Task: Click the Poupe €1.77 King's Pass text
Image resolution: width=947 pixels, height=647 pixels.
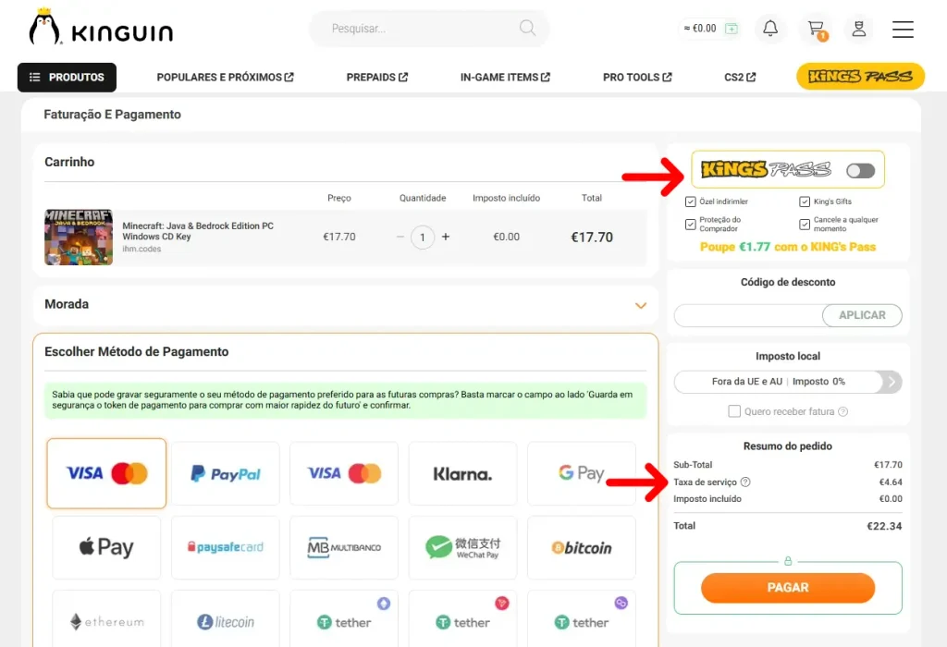Action: [x=788, y=247]
